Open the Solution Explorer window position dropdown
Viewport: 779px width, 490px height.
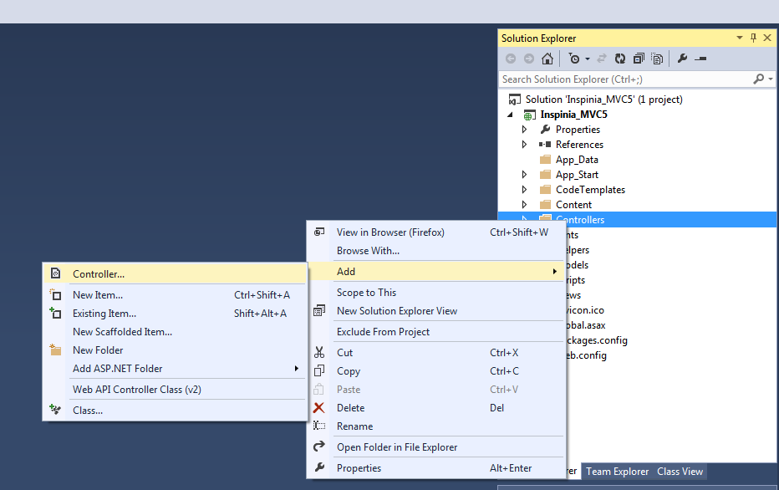(x=740, y=38)
